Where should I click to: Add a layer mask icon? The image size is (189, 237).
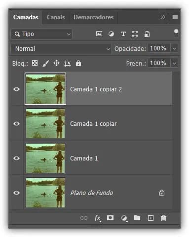[110, 218]
